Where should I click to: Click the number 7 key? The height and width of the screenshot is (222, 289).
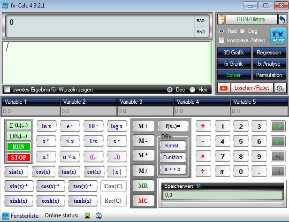click(x=222, y=157)
